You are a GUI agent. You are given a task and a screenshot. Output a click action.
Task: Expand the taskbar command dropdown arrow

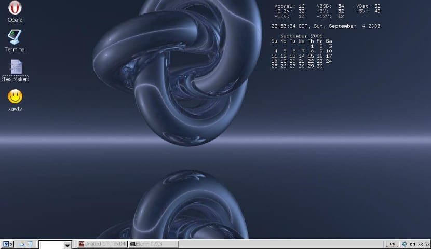point(68,245)
